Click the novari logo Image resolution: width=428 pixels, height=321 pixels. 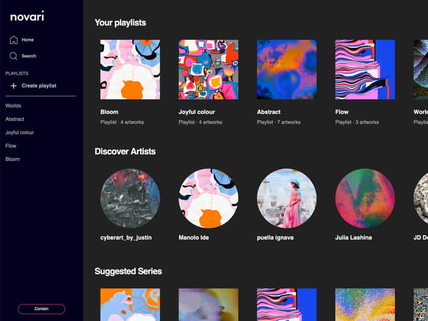pos(27,17)
